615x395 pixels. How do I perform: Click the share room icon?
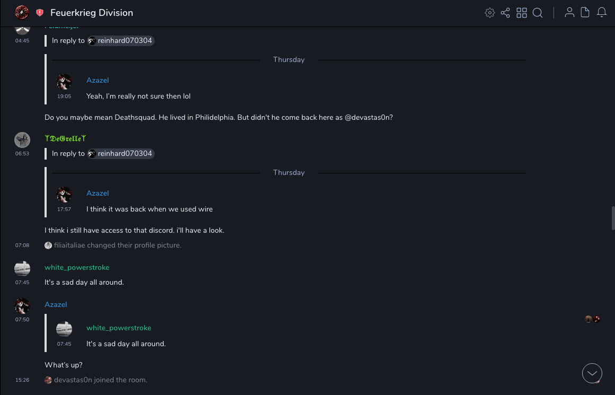(505, 13)
